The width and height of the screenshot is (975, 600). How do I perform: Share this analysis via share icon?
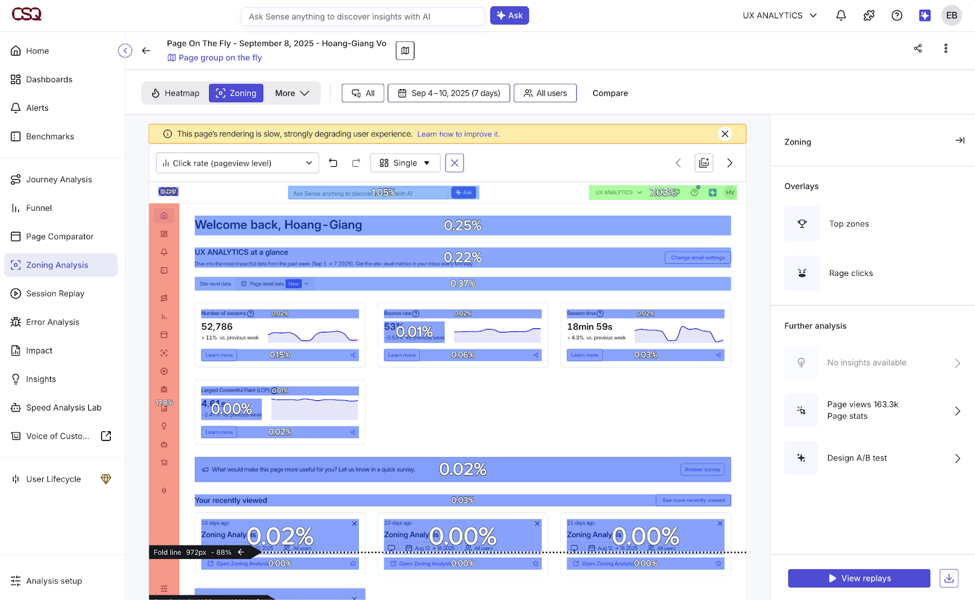tap(918, 48)
